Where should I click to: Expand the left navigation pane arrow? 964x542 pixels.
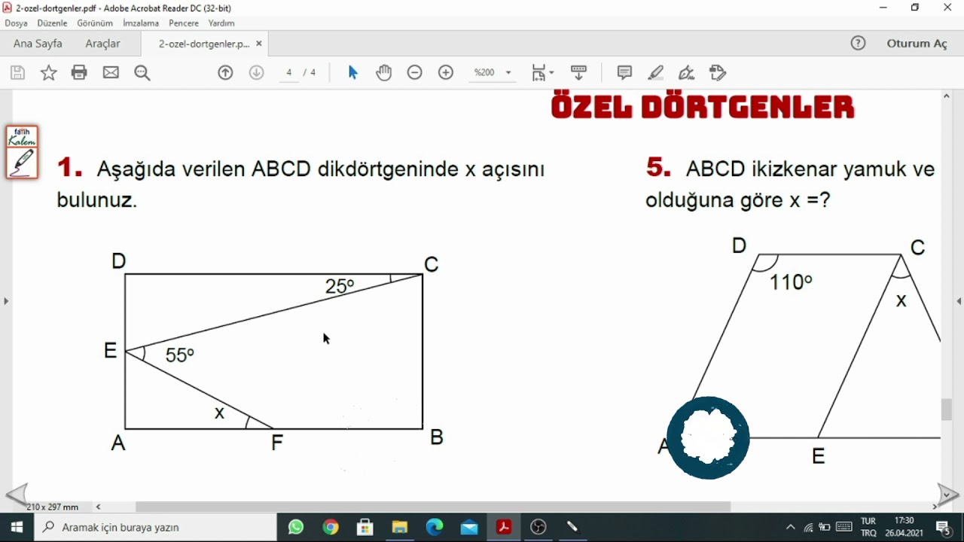point(6,301)
